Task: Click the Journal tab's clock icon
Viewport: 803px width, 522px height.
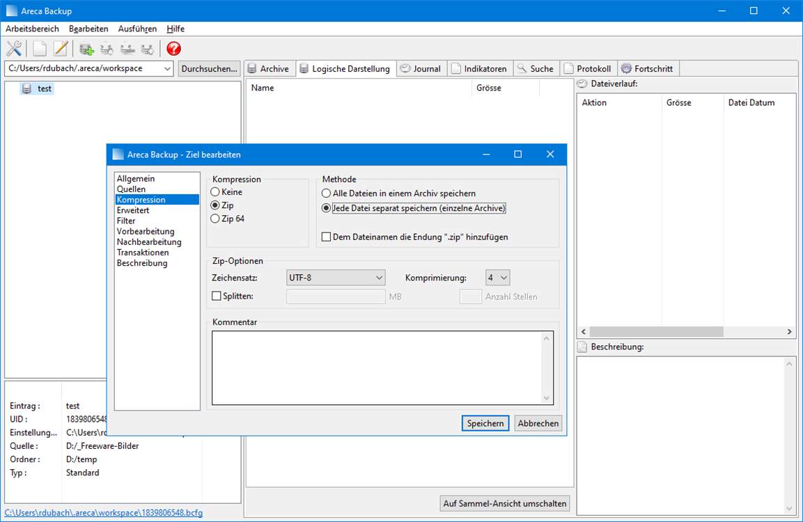Action: (x=405, y=69)
